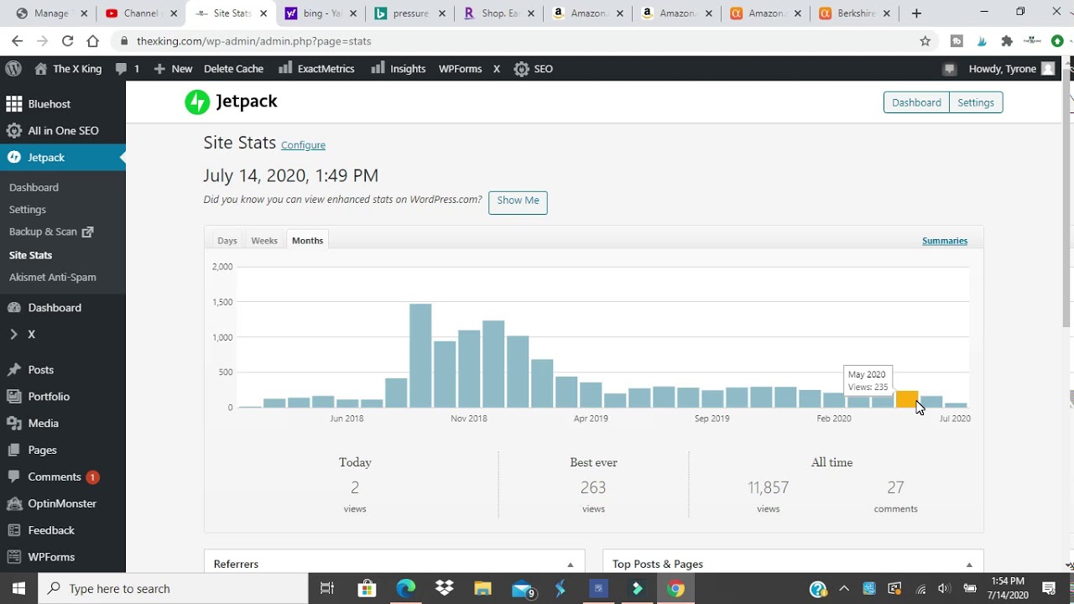Click the Jetpack logo in the header
This screenshot has width=1074, height=604.
(231, 102)
